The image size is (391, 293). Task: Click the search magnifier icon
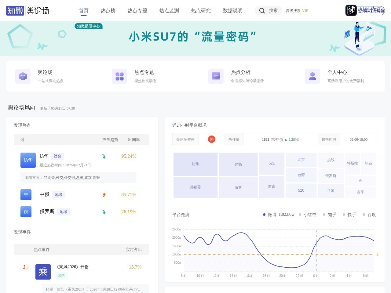[262, 11]
